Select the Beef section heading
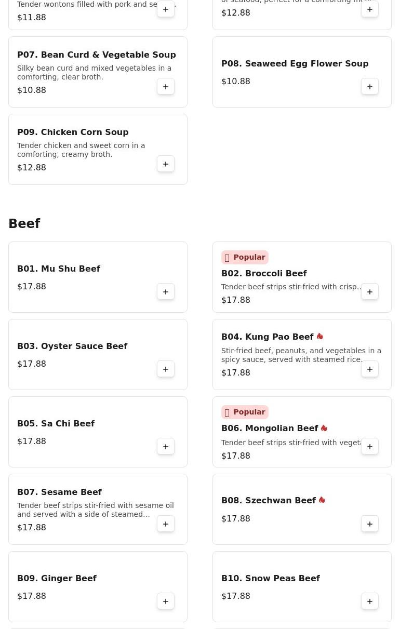Screen dimensions: 400x629 click(24, 224)
